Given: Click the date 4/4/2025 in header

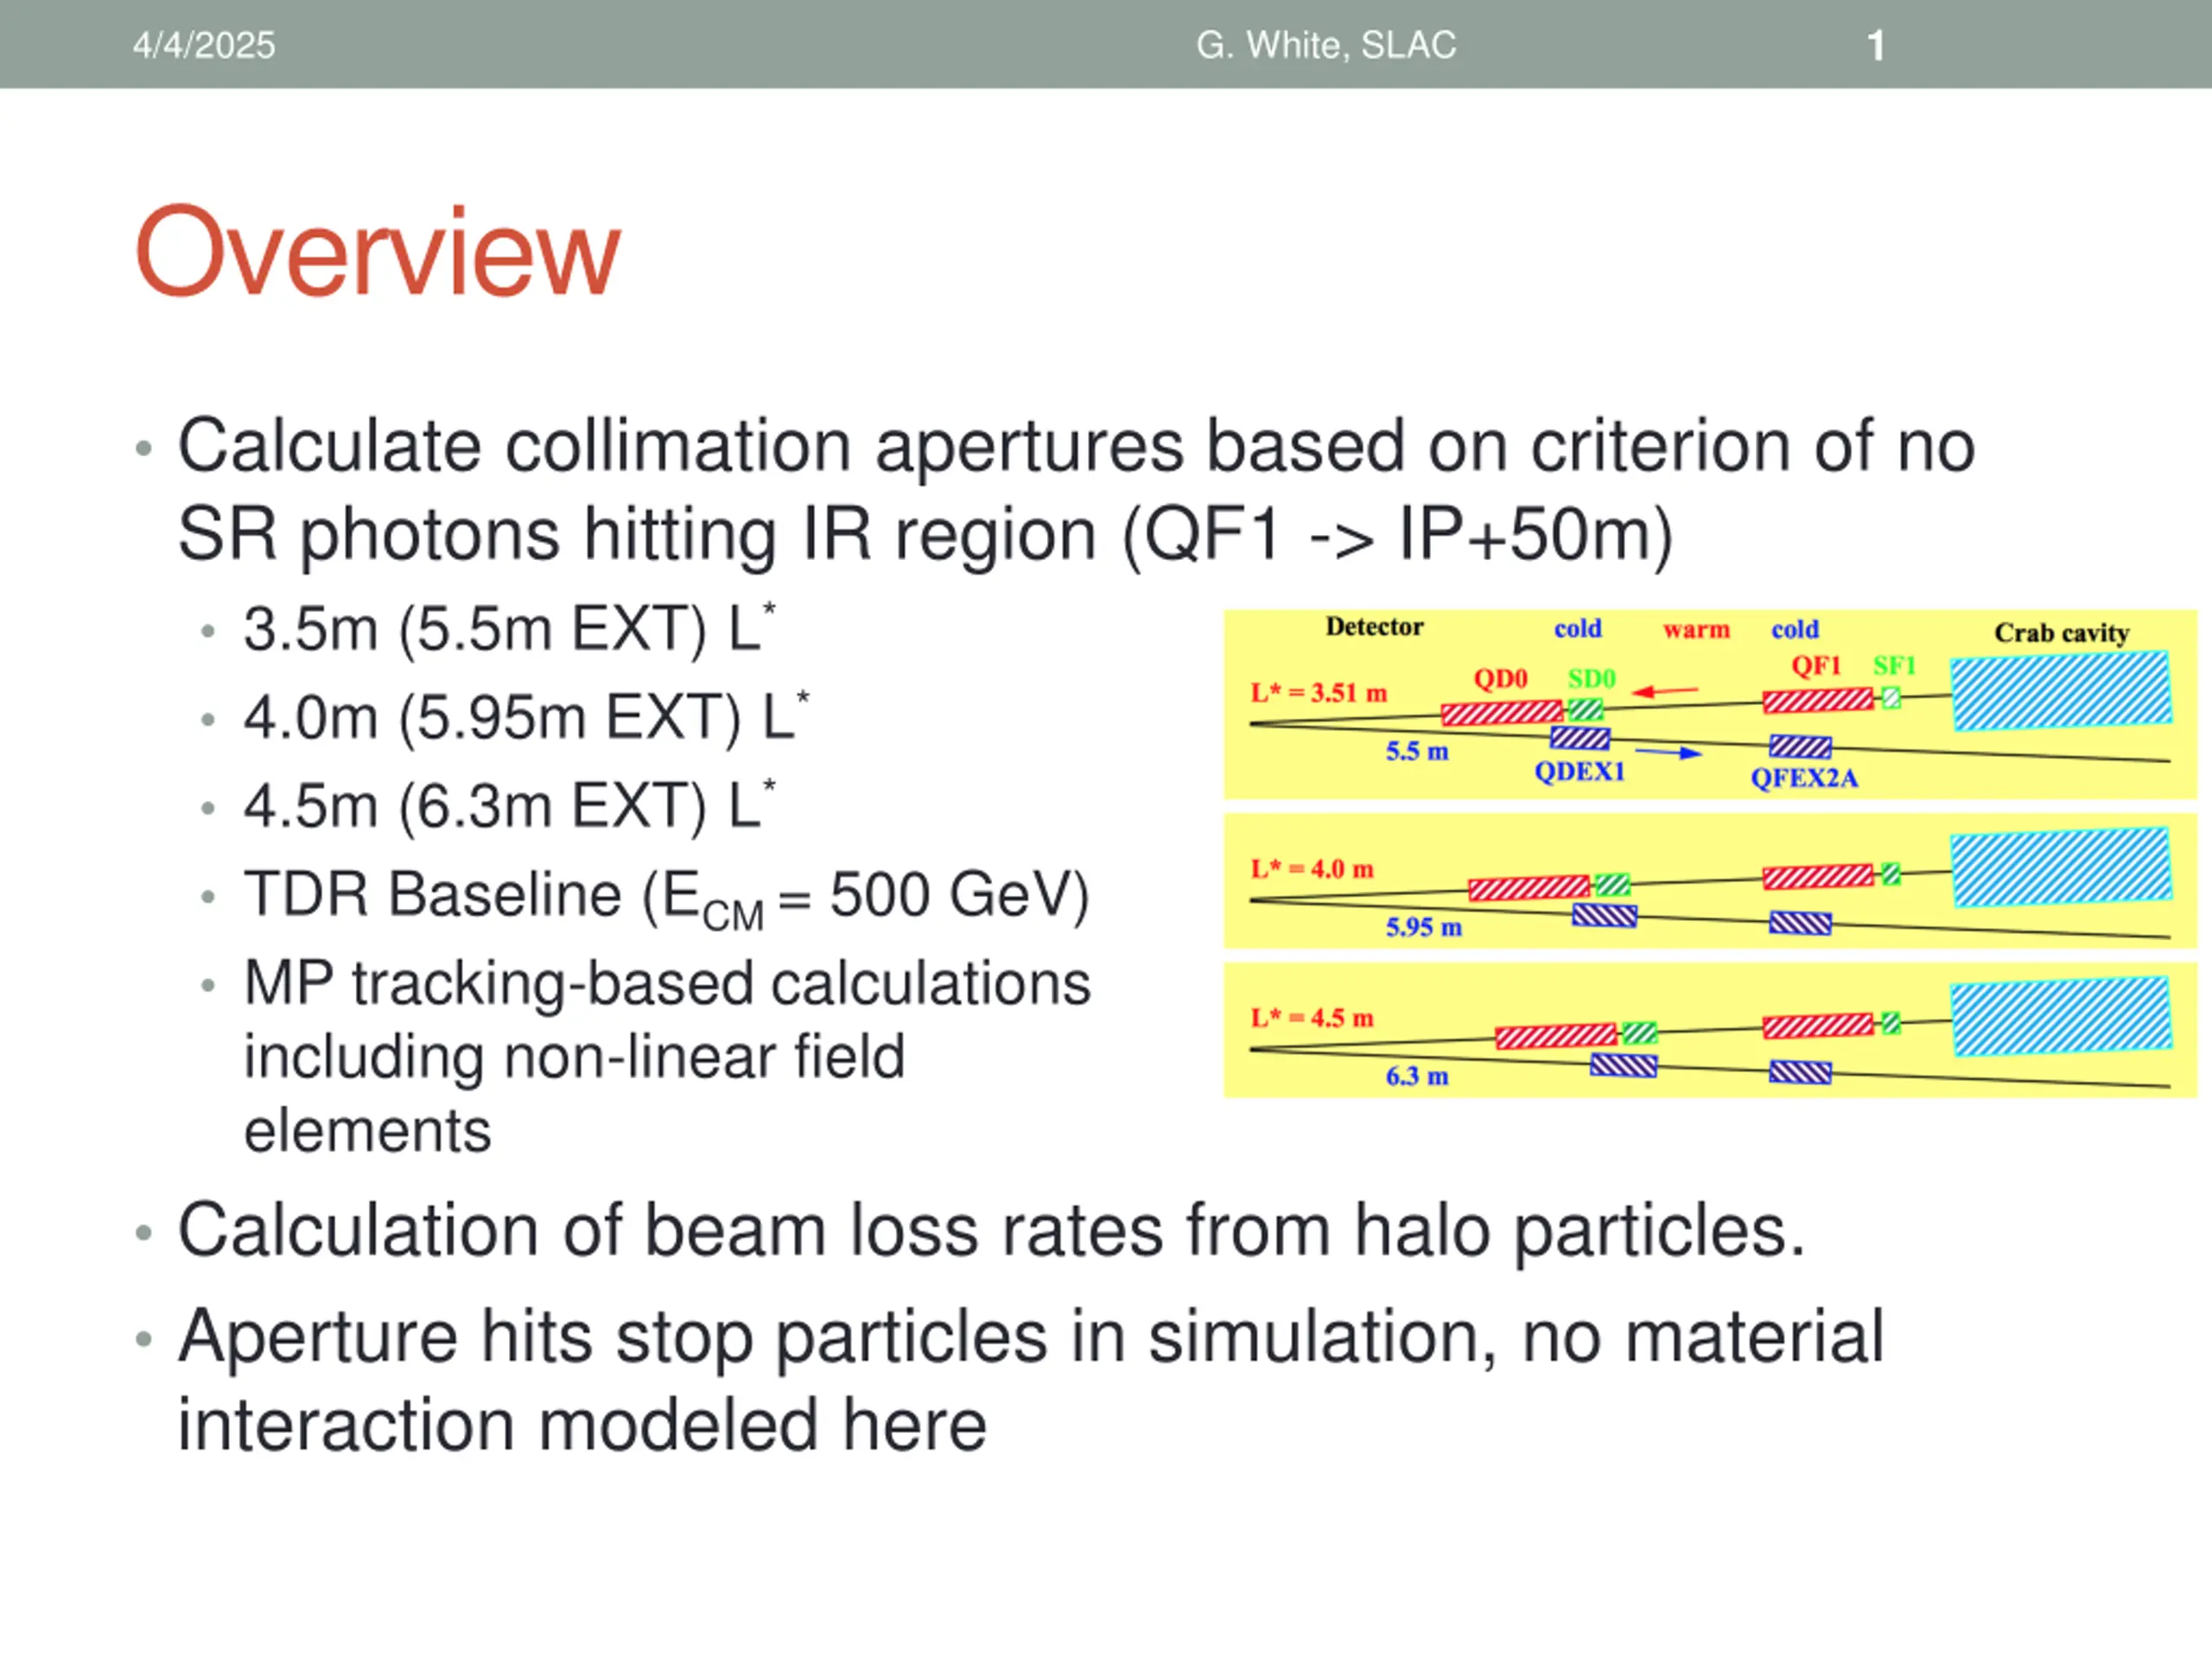Looking at the screenshot, I should 204,46.
